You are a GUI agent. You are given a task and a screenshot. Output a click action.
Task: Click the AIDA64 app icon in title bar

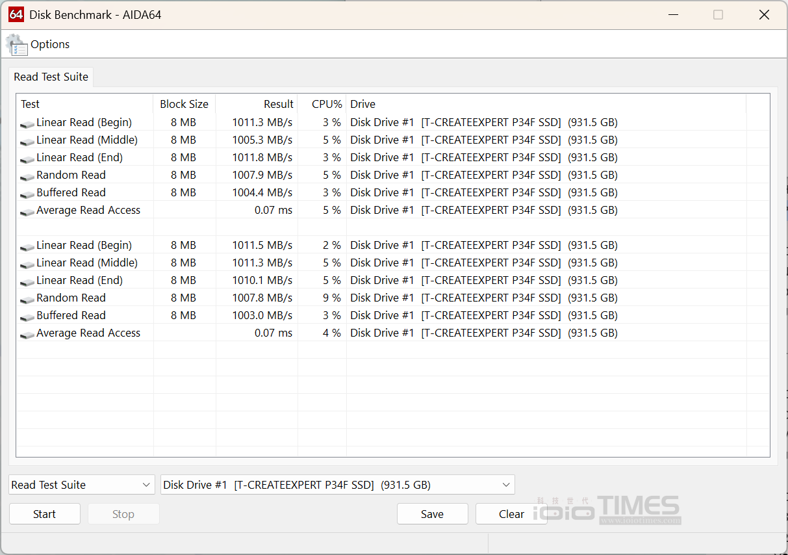[x=16, y=14]
